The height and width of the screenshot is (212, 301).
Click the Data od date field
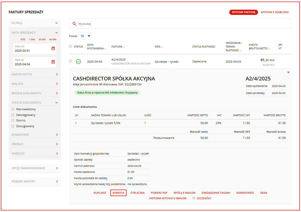34,49
